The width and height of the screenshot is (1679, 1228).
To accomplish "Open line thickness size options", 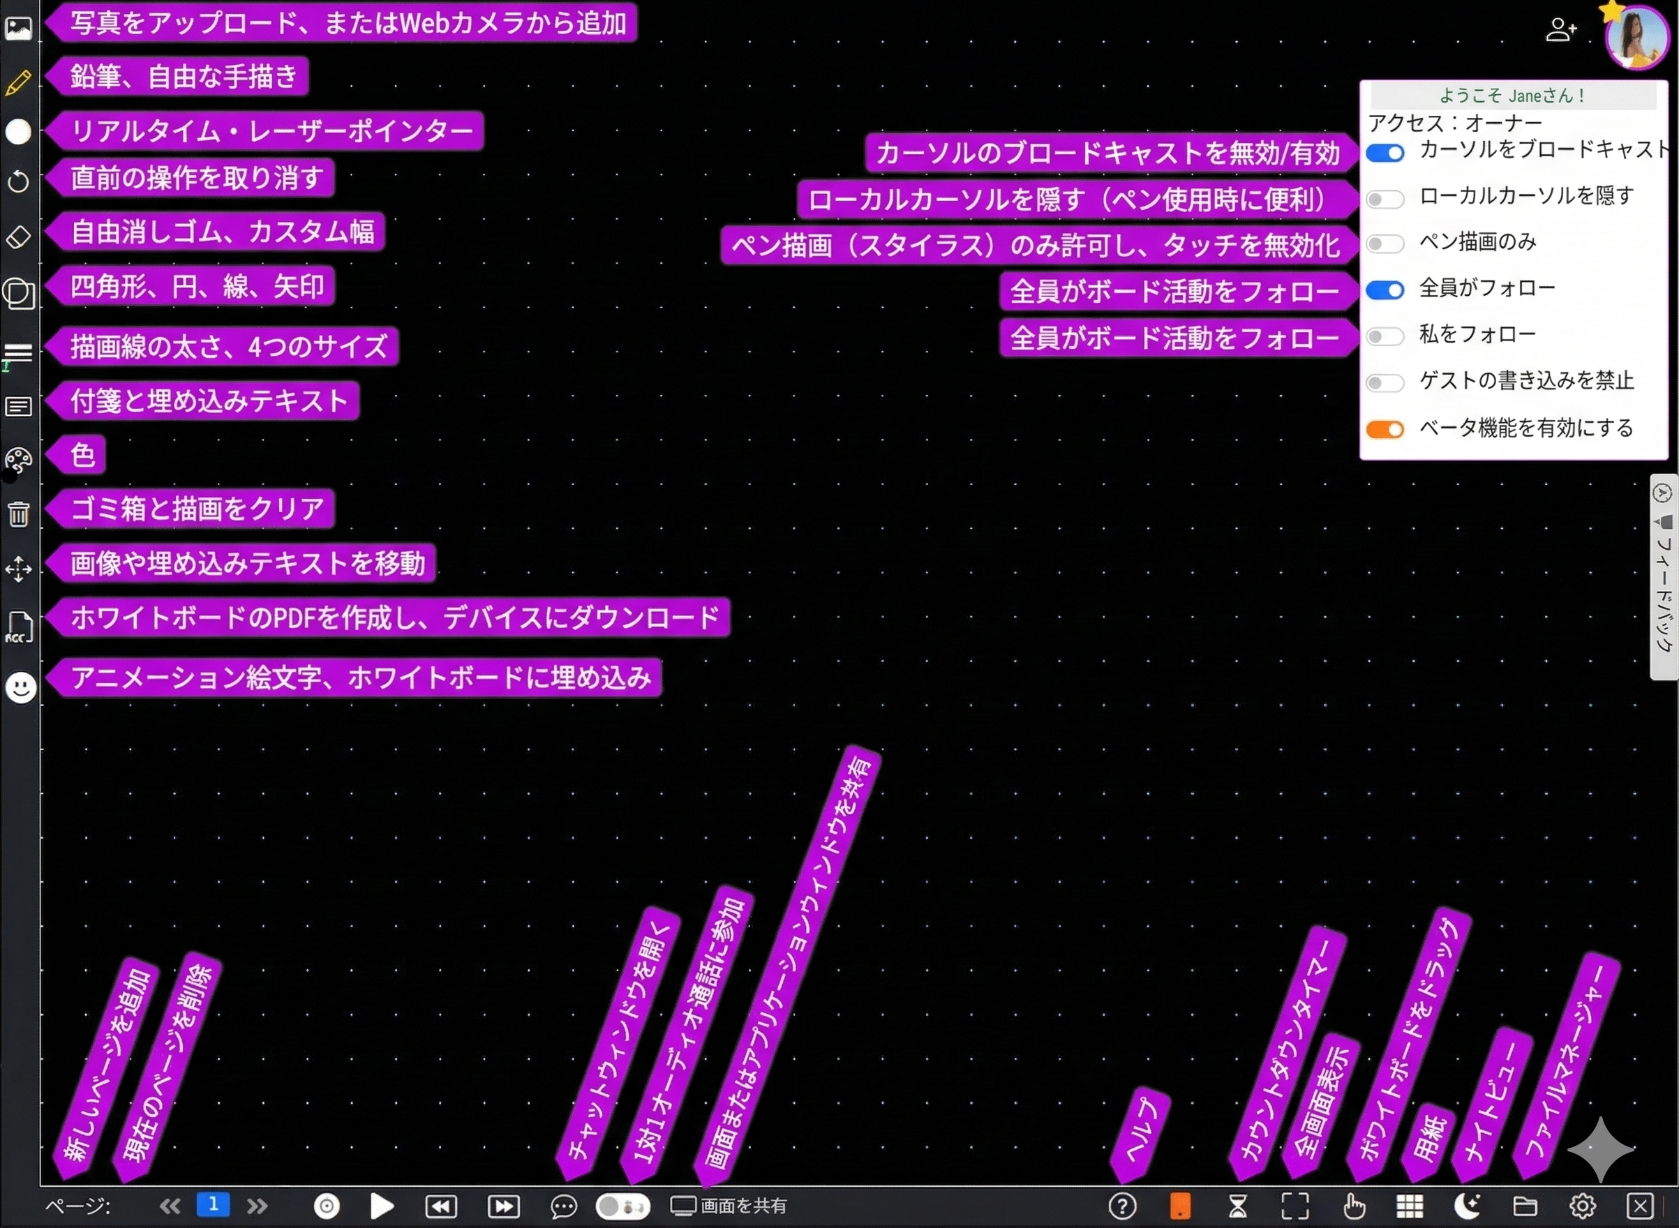I will click(x=18, y=352).
